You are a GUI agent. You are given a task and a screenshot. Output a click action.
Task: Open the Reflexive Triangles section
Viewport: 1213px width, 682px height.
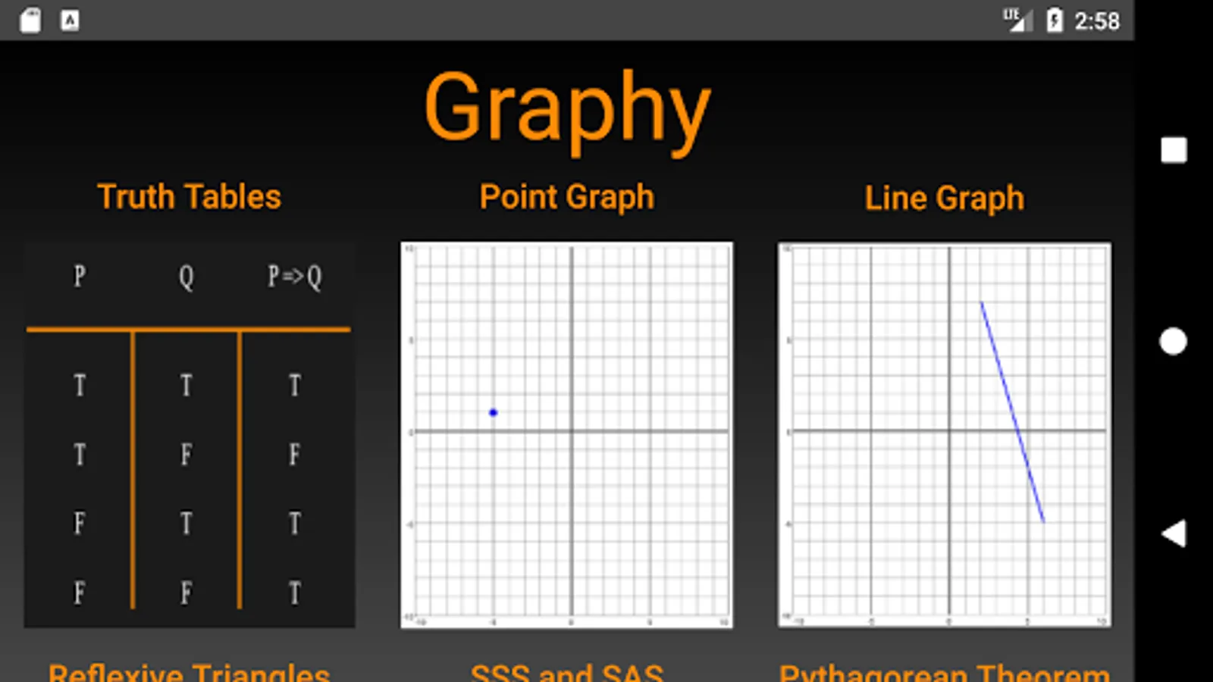click(190, 672)
